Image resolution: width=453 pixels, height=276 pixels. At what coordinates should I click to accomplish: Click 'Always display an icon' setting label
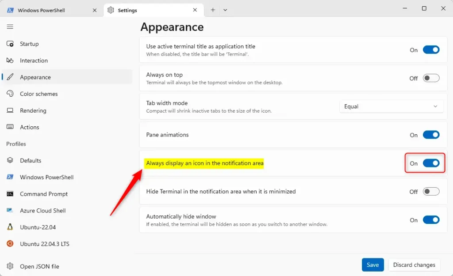(x=205, y=163)
